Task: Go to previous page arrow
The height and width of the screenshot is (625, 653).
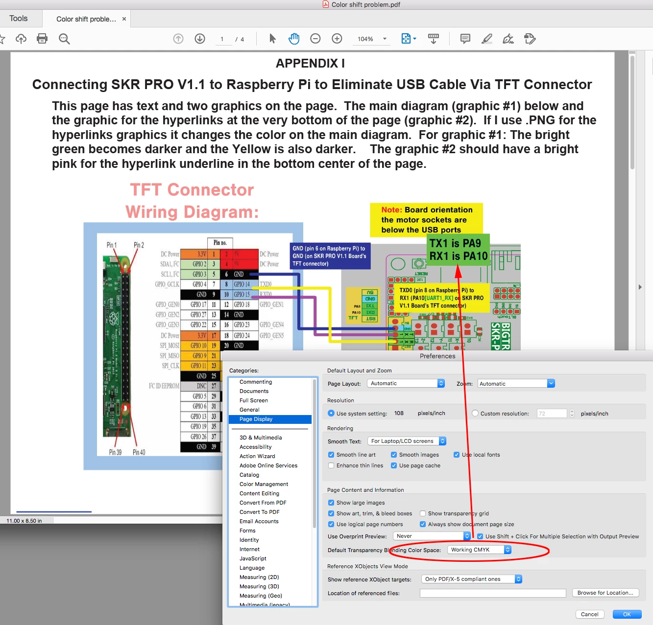Action: [178, 39]
